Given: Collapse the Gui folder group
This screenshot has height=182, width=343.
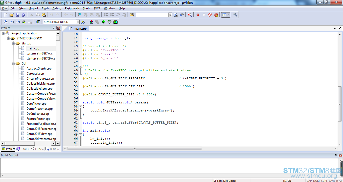Looking at the screenshot, I should click(13, 64).
